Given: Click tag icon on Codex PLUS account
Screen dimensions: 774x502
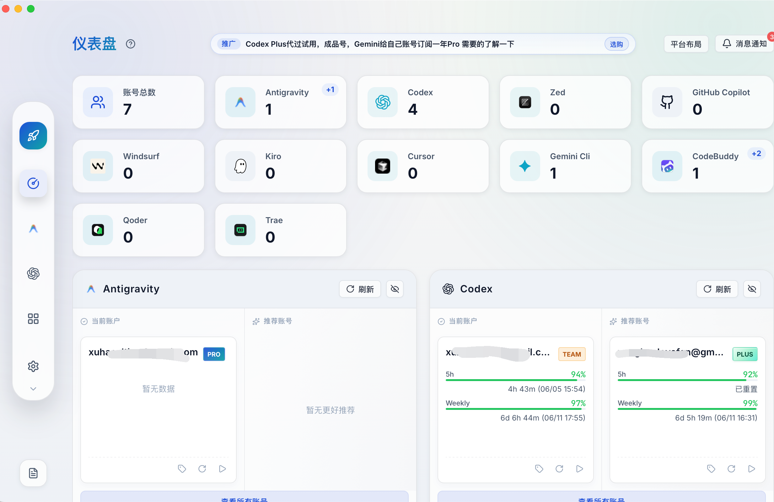Looking at the screenshot, I should coord(711,469).
